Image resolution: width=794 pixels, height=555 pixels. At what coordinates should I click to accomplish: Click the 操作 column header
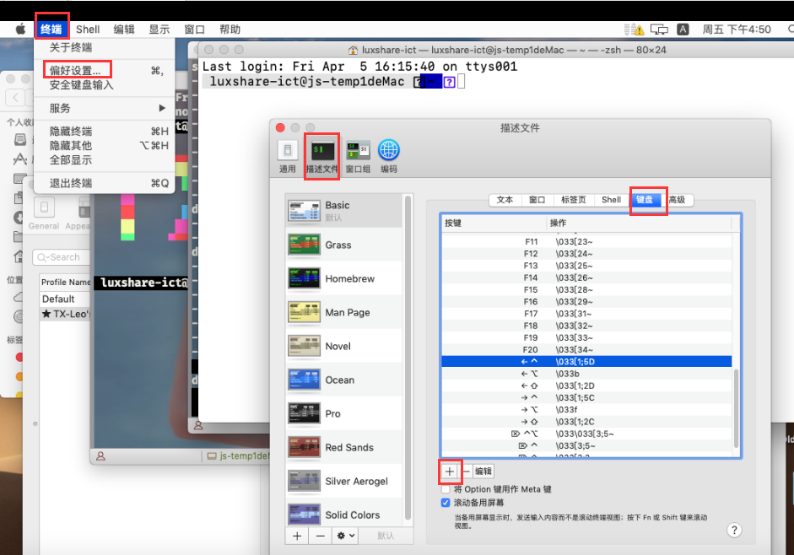tap(639, 224)
